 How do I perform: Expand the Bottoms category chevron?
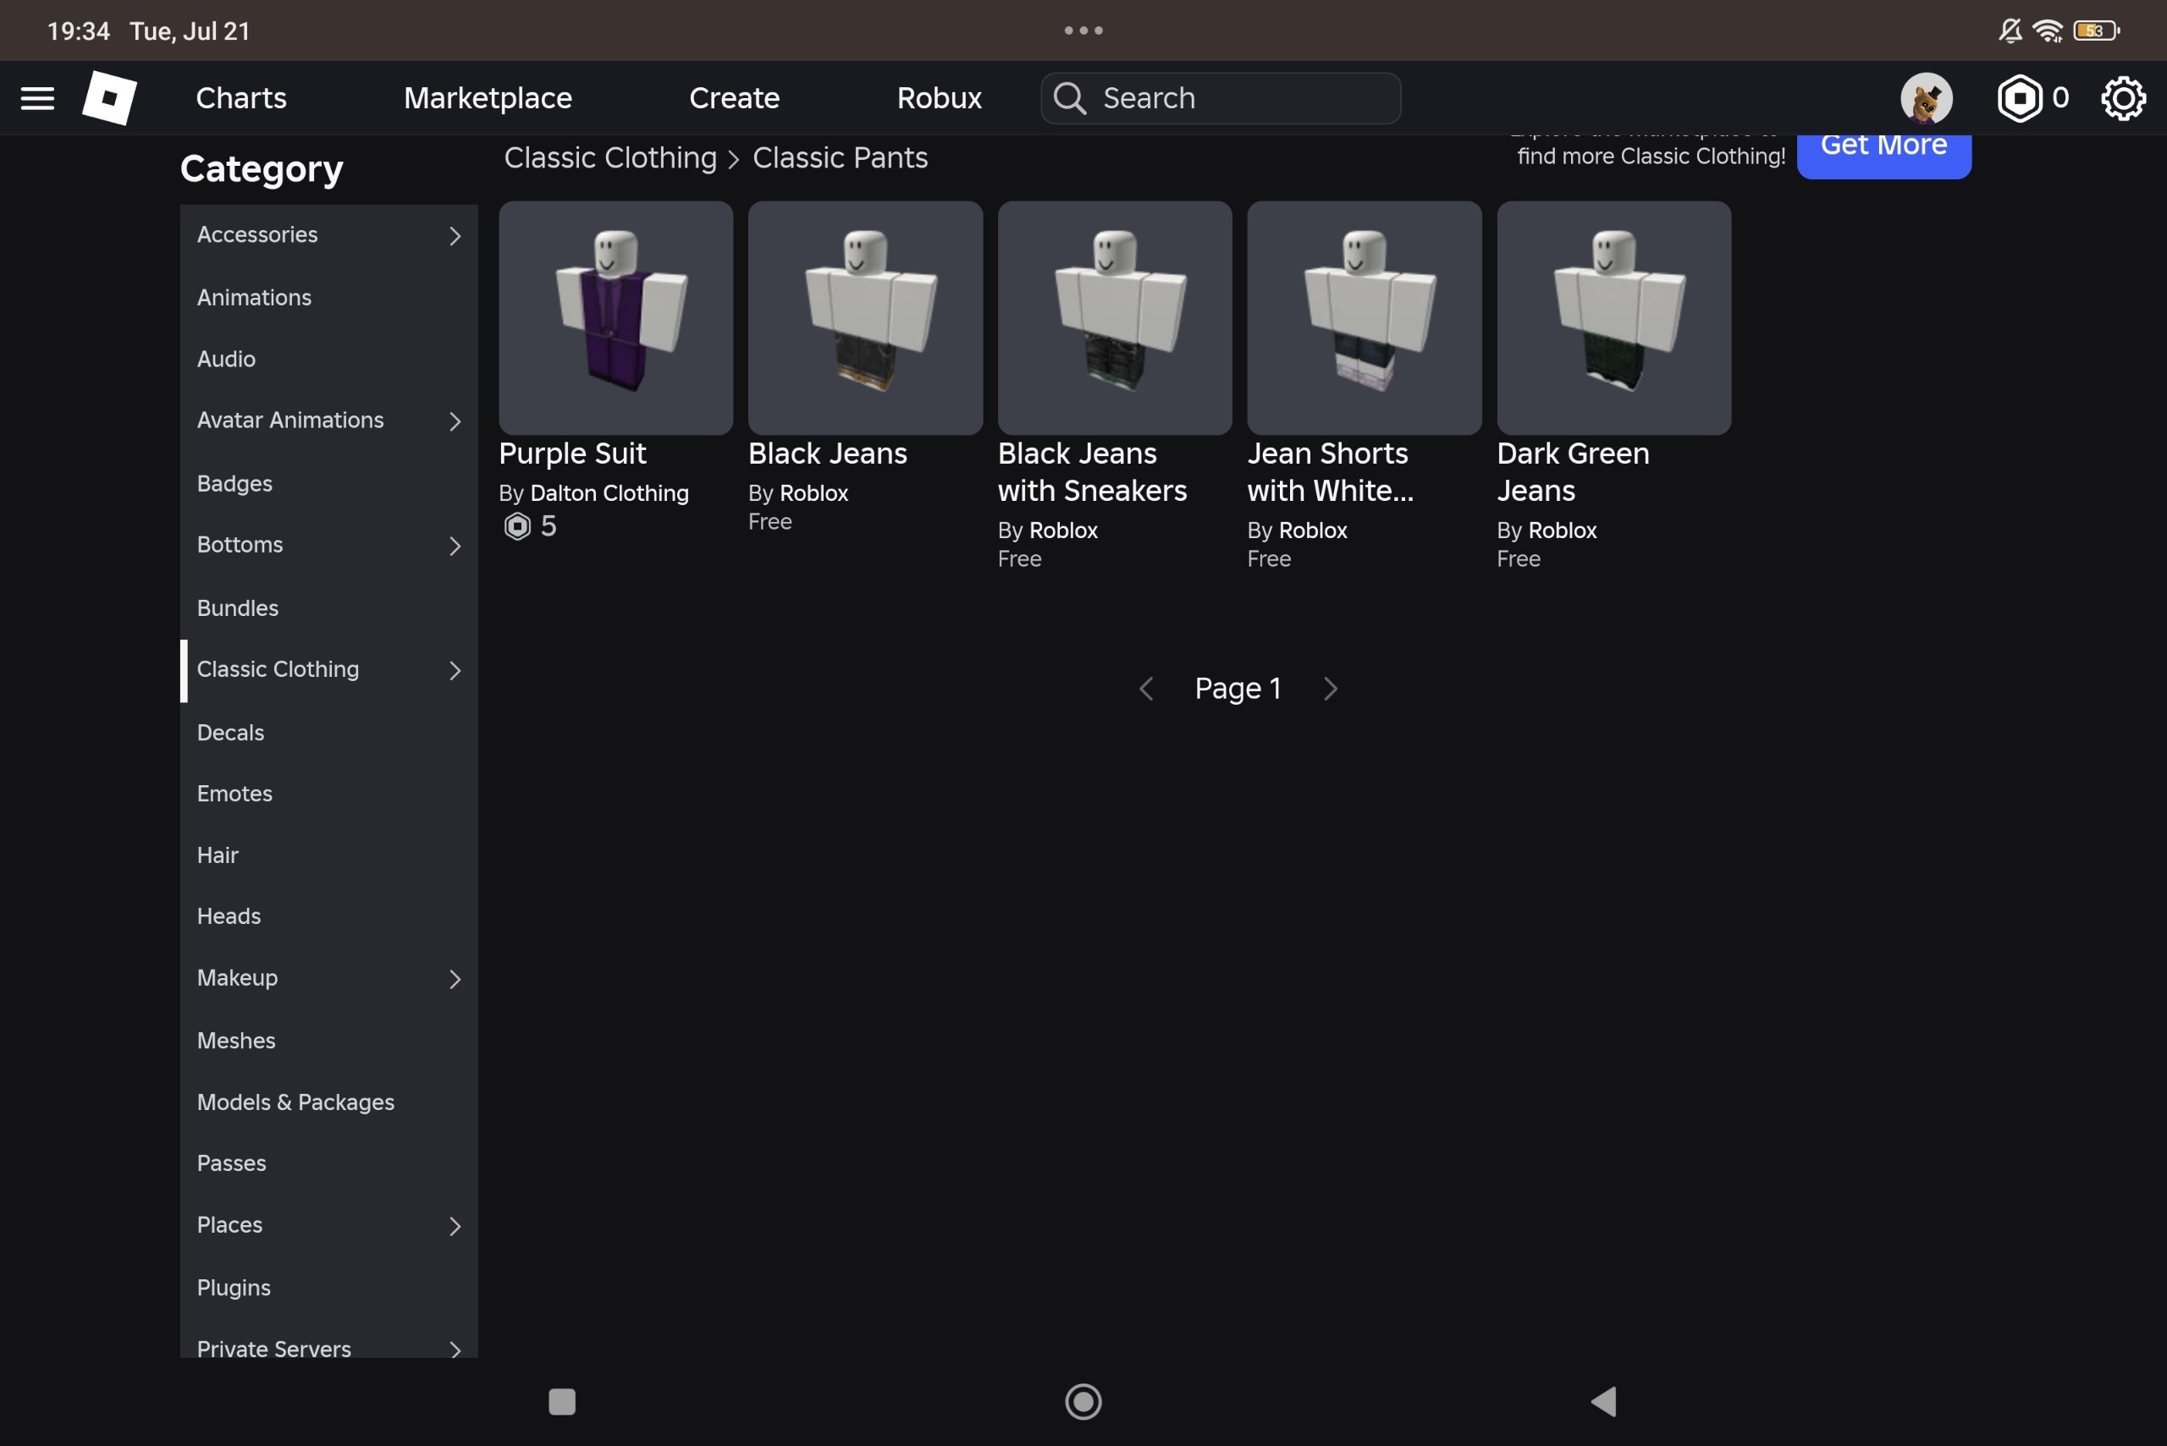pyautogui.click(x=455, y=545)
